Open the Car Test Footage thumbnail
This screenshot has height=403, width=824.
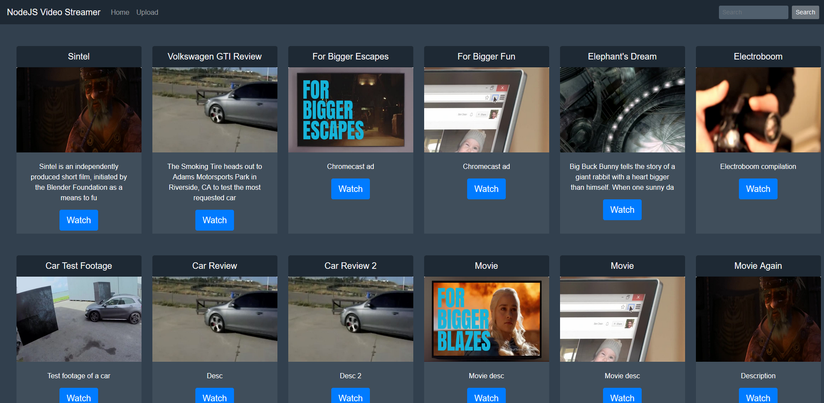(x=79, y=319)
